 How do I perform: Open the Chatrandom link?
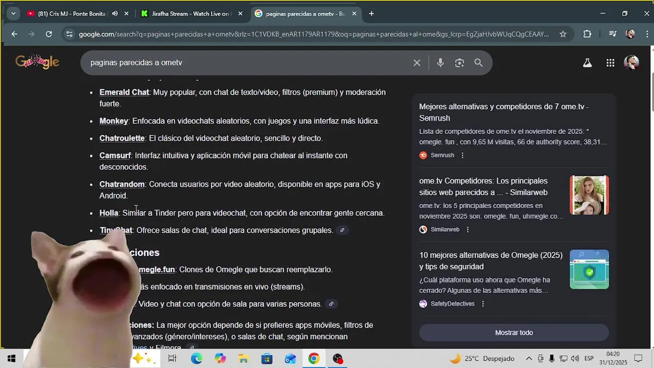[122, 185]
